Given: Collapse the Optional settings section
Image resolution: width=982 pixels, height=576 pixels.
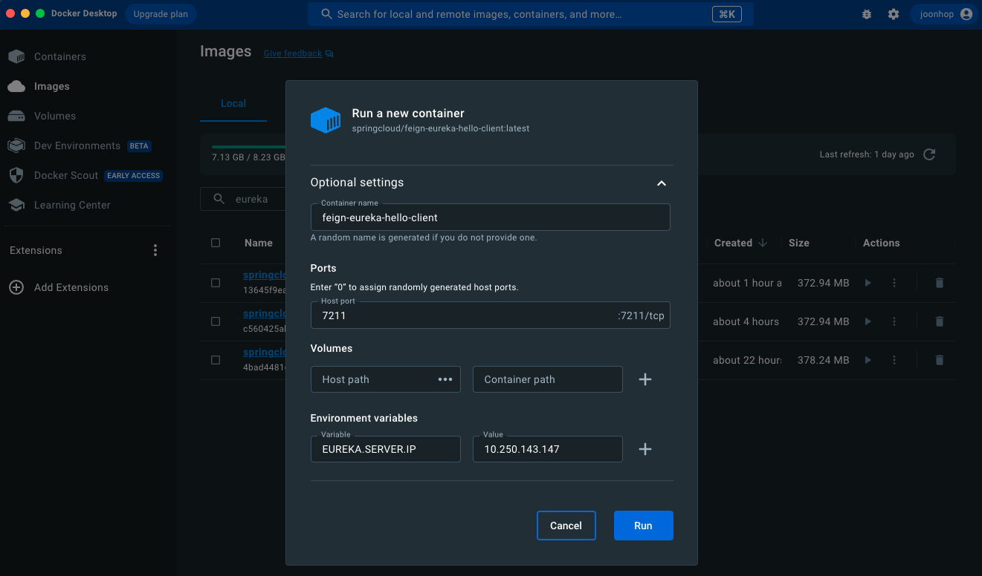Looking at the screenshot, I should click(x=662, y=183).
